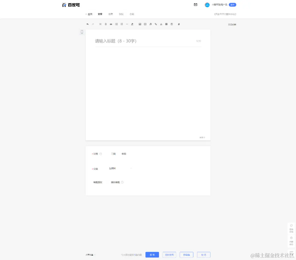Open 在线咨询 in the right sidebar

(x=291, y=229)
